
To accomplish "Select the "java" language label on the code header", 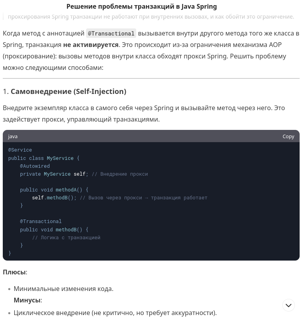I will tap(13, 136).
